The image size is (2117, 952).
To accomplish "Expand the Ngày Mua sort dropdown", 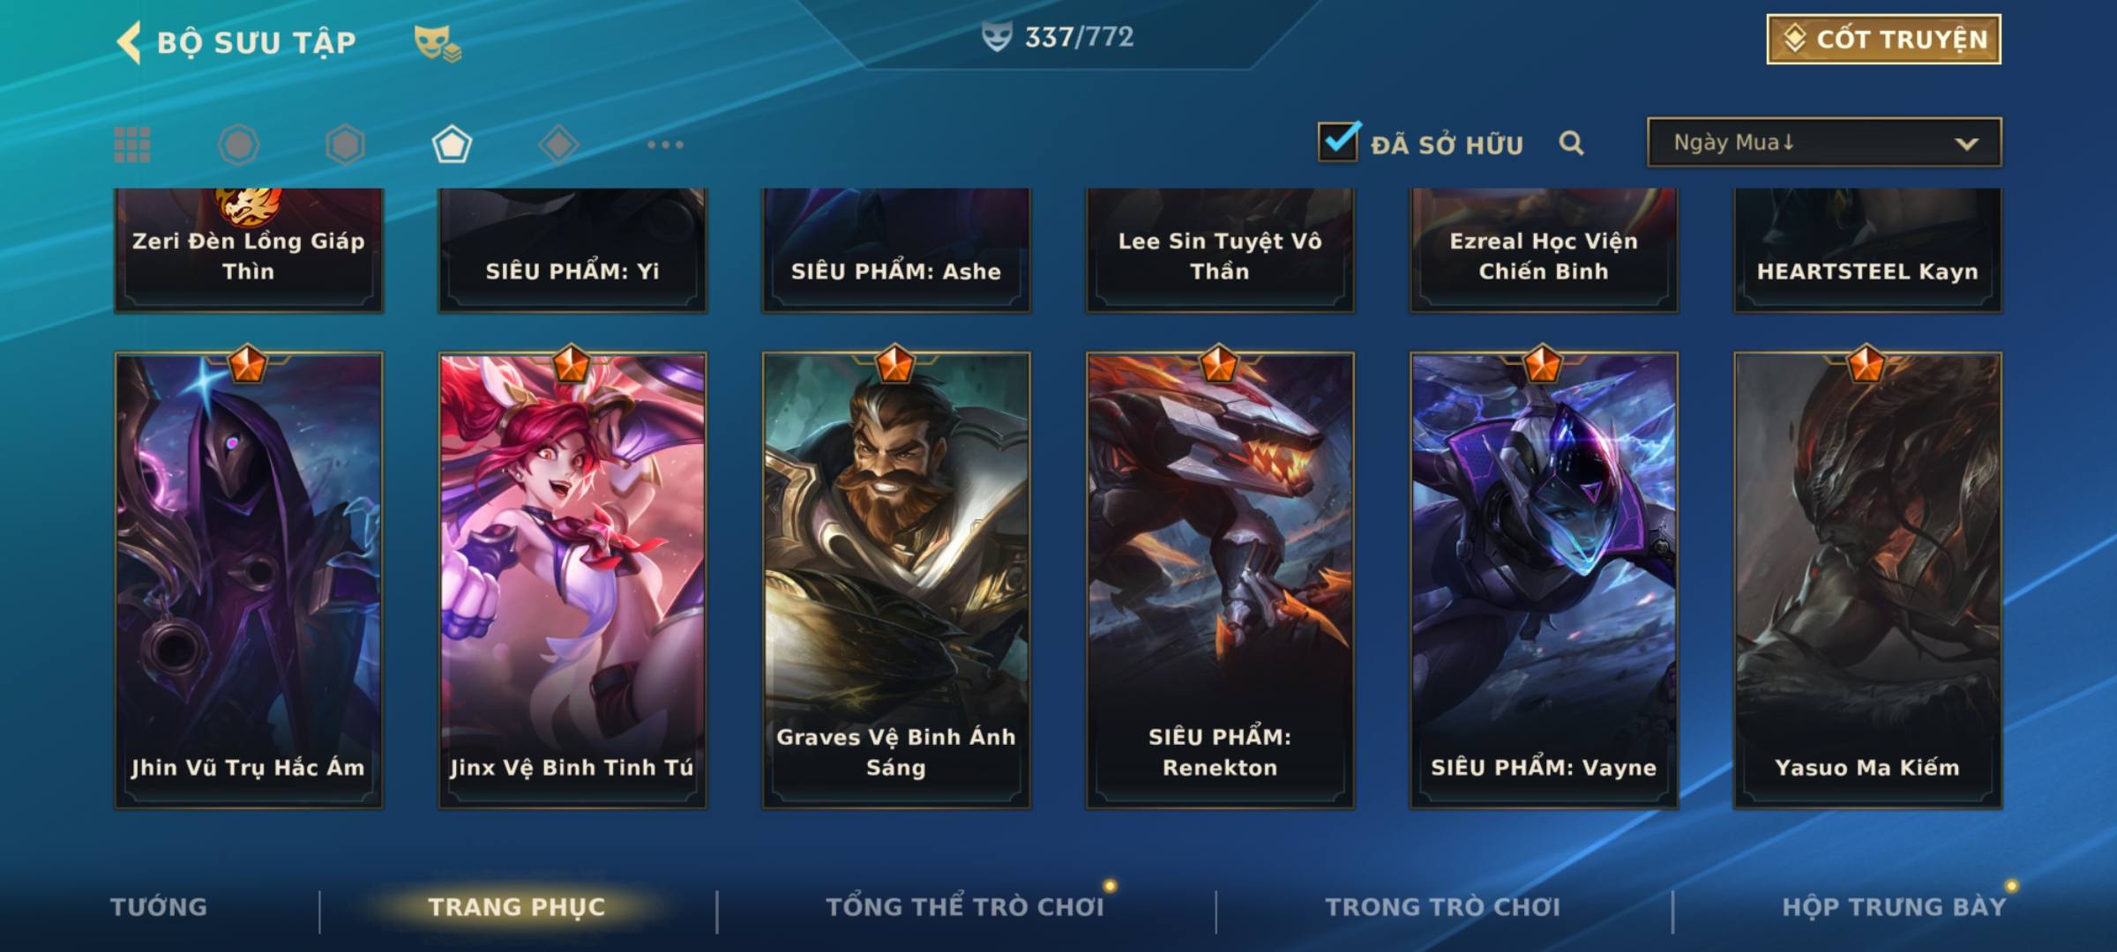I will point(1824,142).
